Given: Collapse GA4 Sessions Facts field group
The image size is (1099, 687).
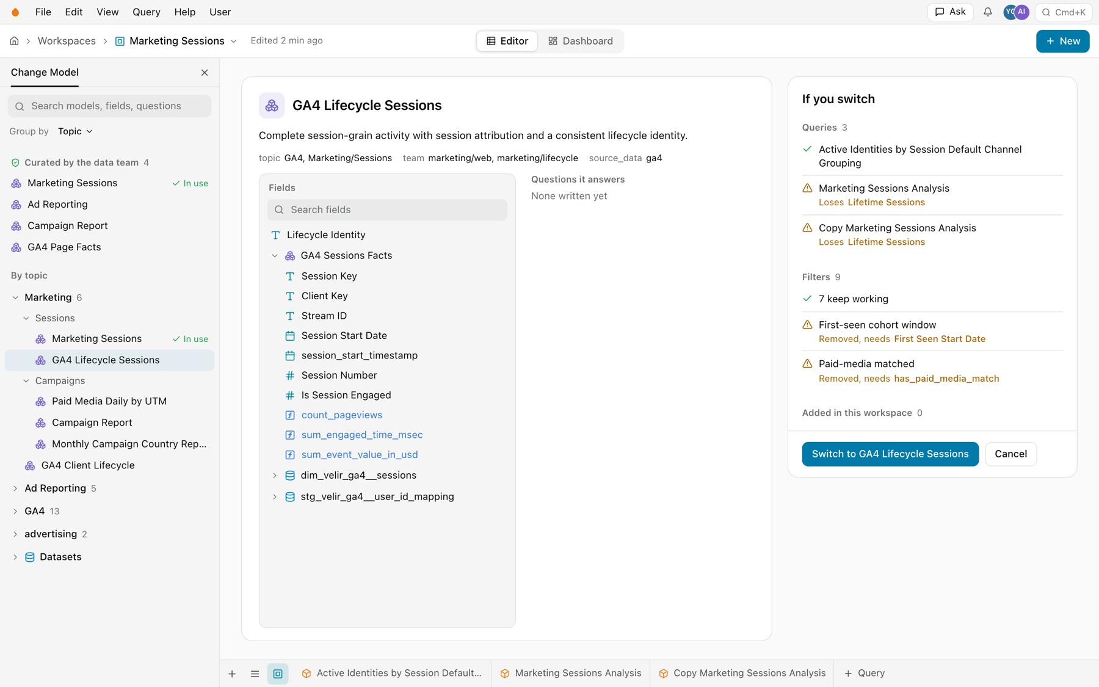Looking at the screenshot, I should [275, 256].
